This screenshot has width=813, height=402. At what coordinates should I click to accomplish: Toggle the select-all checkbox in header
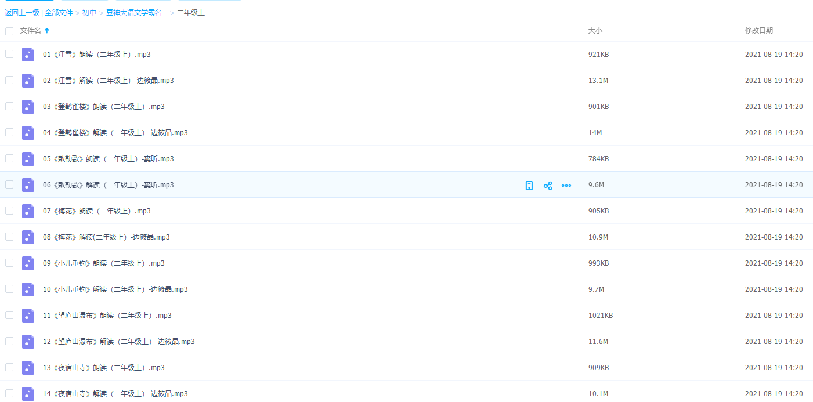[x=9, y=31]
